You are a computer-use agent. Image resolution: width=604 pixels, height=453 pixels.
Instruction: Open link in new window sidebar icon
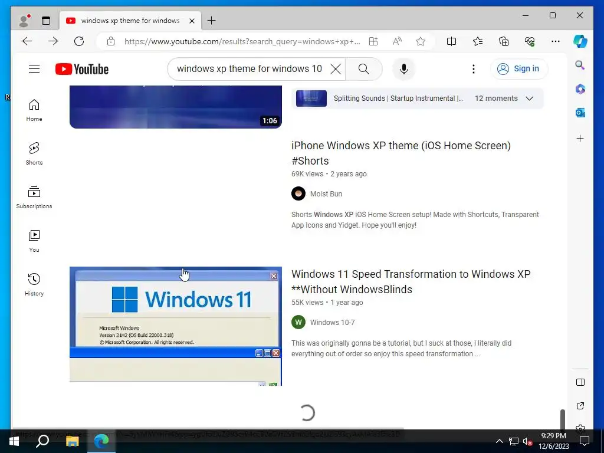pyautogui.click(x=580, y=406)
